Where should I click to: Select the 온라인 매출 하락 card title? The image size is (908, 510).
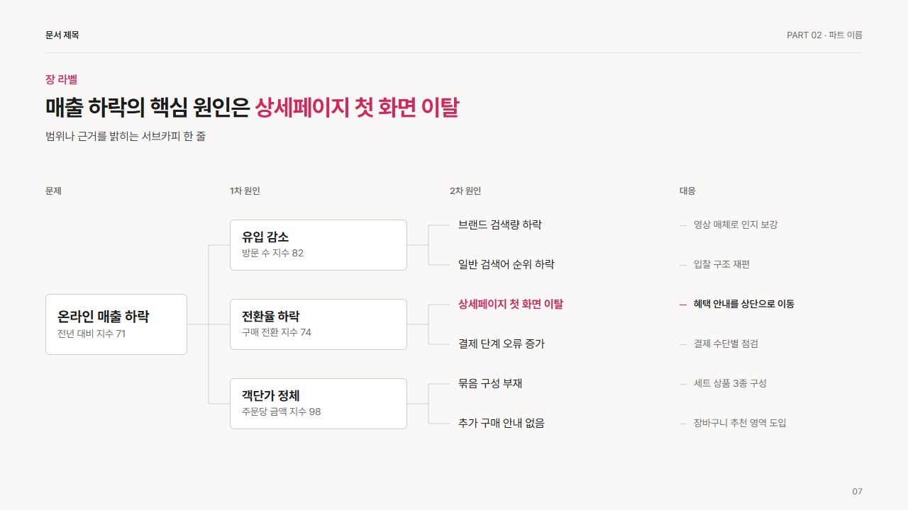[x=104, y=317]
